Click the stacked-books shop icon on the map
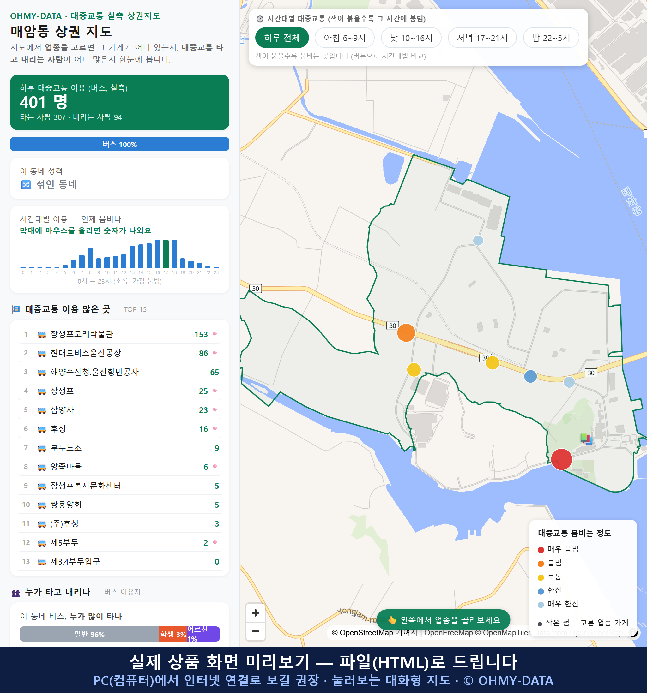 586,439
